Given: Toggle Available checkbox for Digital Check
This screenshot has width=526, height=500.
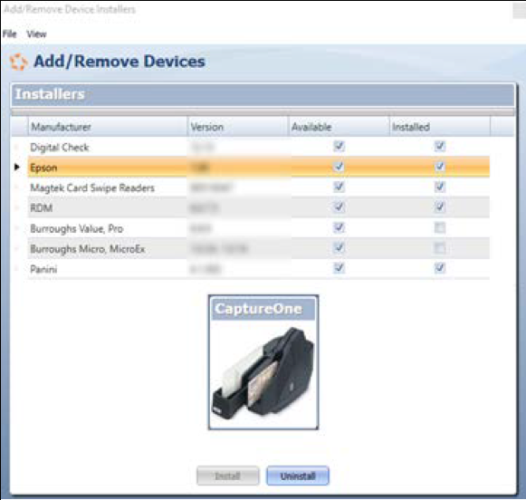Looking at the screenshot, I should [x=339, y=147].
